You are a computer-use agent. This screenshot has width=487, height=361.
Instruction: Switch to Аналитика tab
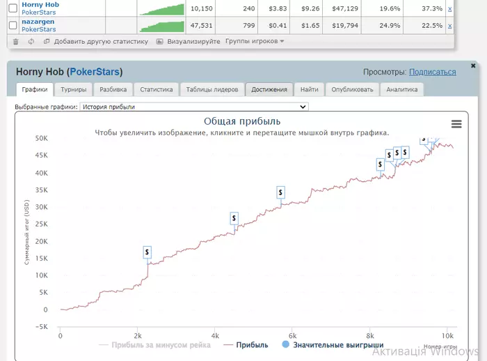click(402, 89)
